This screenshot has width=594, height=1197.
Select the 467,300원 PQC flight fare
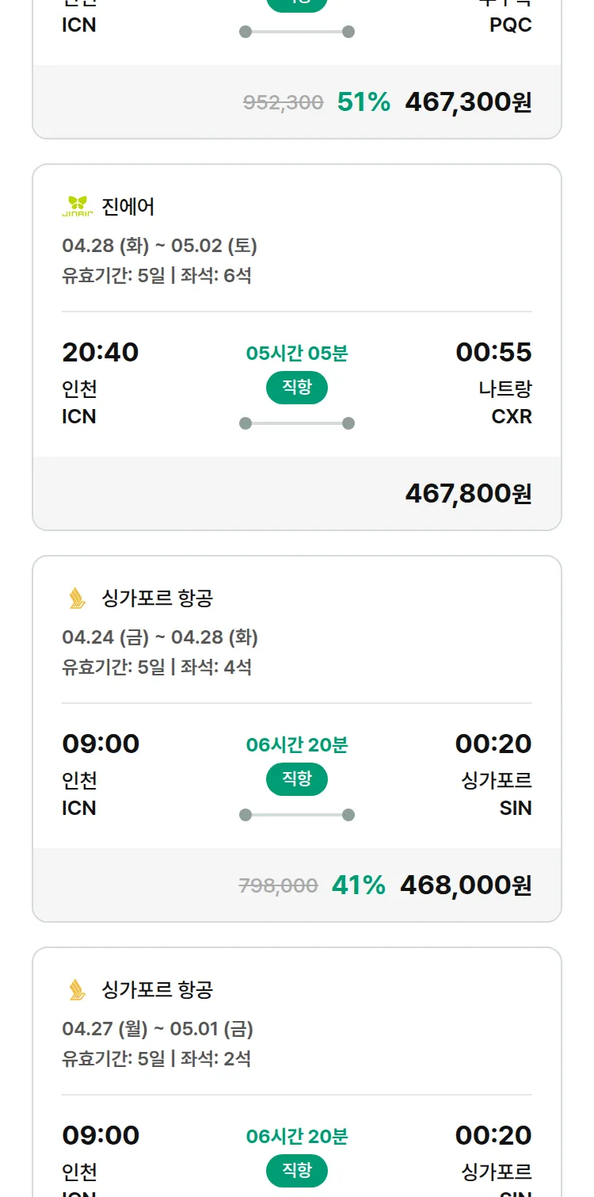coord(468,102)
